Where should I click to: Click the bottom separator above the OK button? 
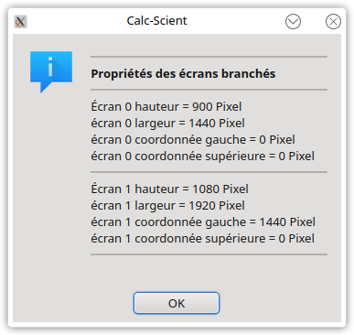(x=209, y=254)
